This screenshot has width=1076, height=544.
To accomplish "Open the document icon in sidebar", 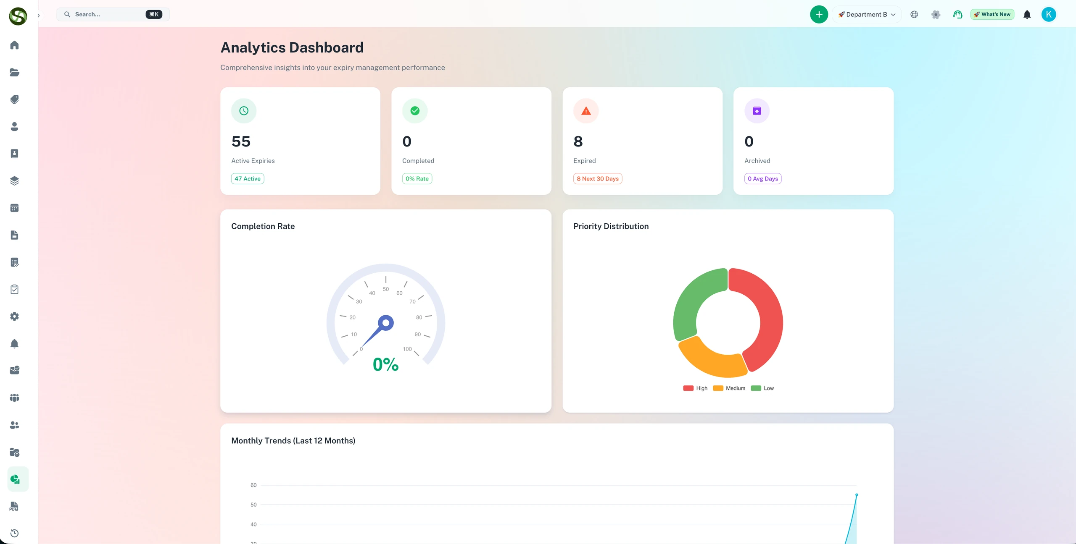I will 14,235.
